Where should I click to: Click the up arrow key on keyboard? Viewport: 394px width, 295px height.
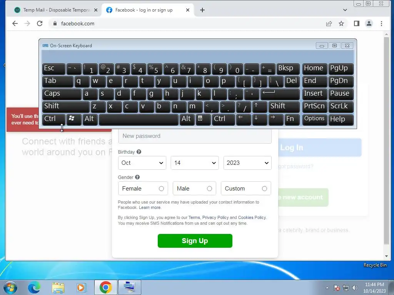point(260,107)
